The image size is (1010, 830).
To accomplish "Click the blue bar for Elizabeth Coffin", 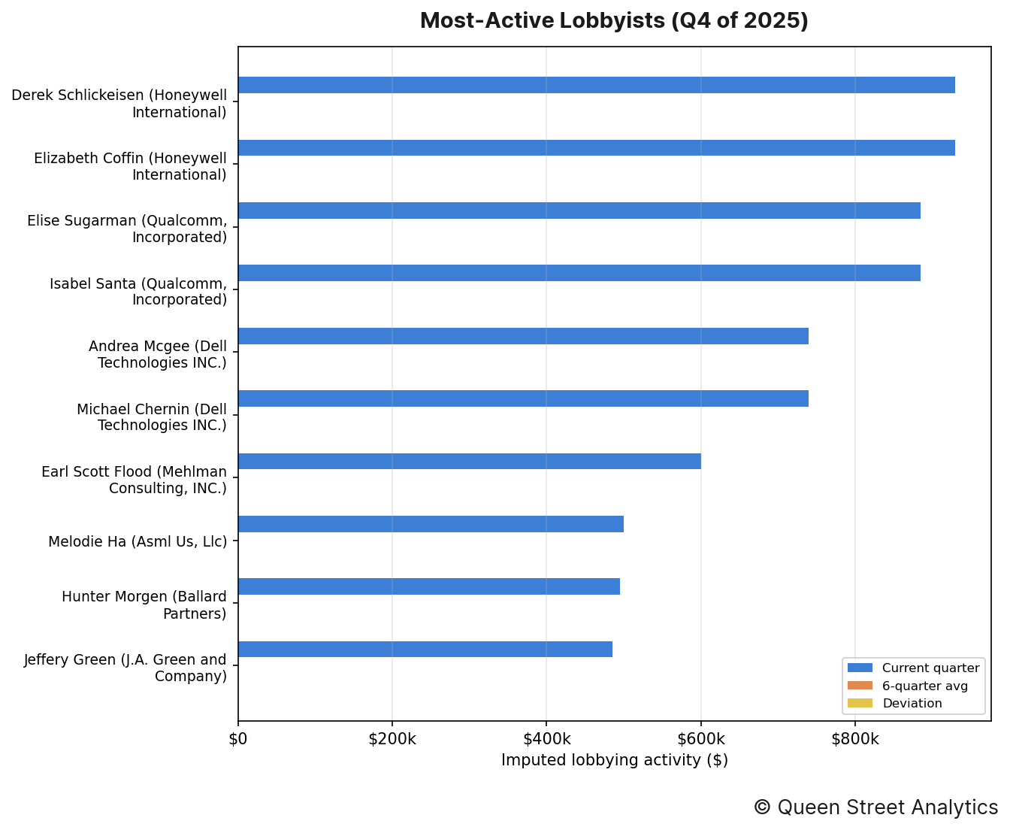I will [x=597, y=148].
